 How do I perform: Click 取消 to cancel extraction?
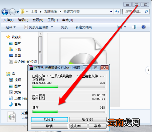[x=49, y=126]
